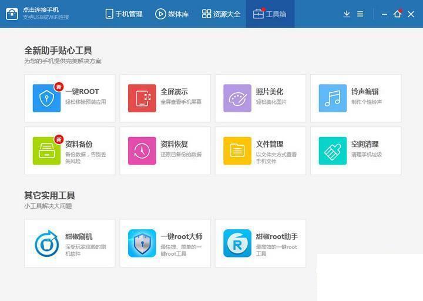Screen dimensions: 423x301
Task: Open the 一键ROOT shield icon
Action: tap(46, 98)
